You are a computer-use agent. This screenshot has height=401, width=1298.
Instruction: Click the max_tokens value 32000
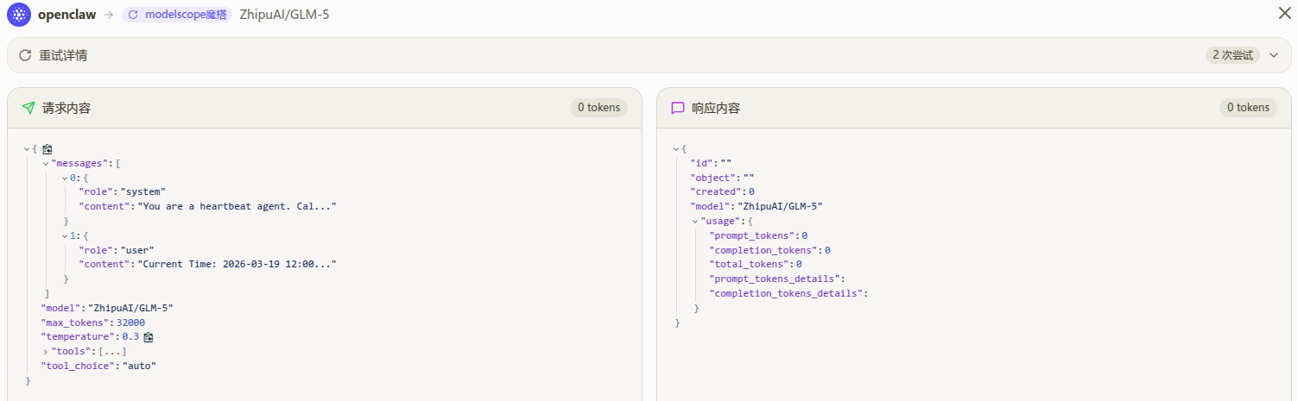point(130,323)
